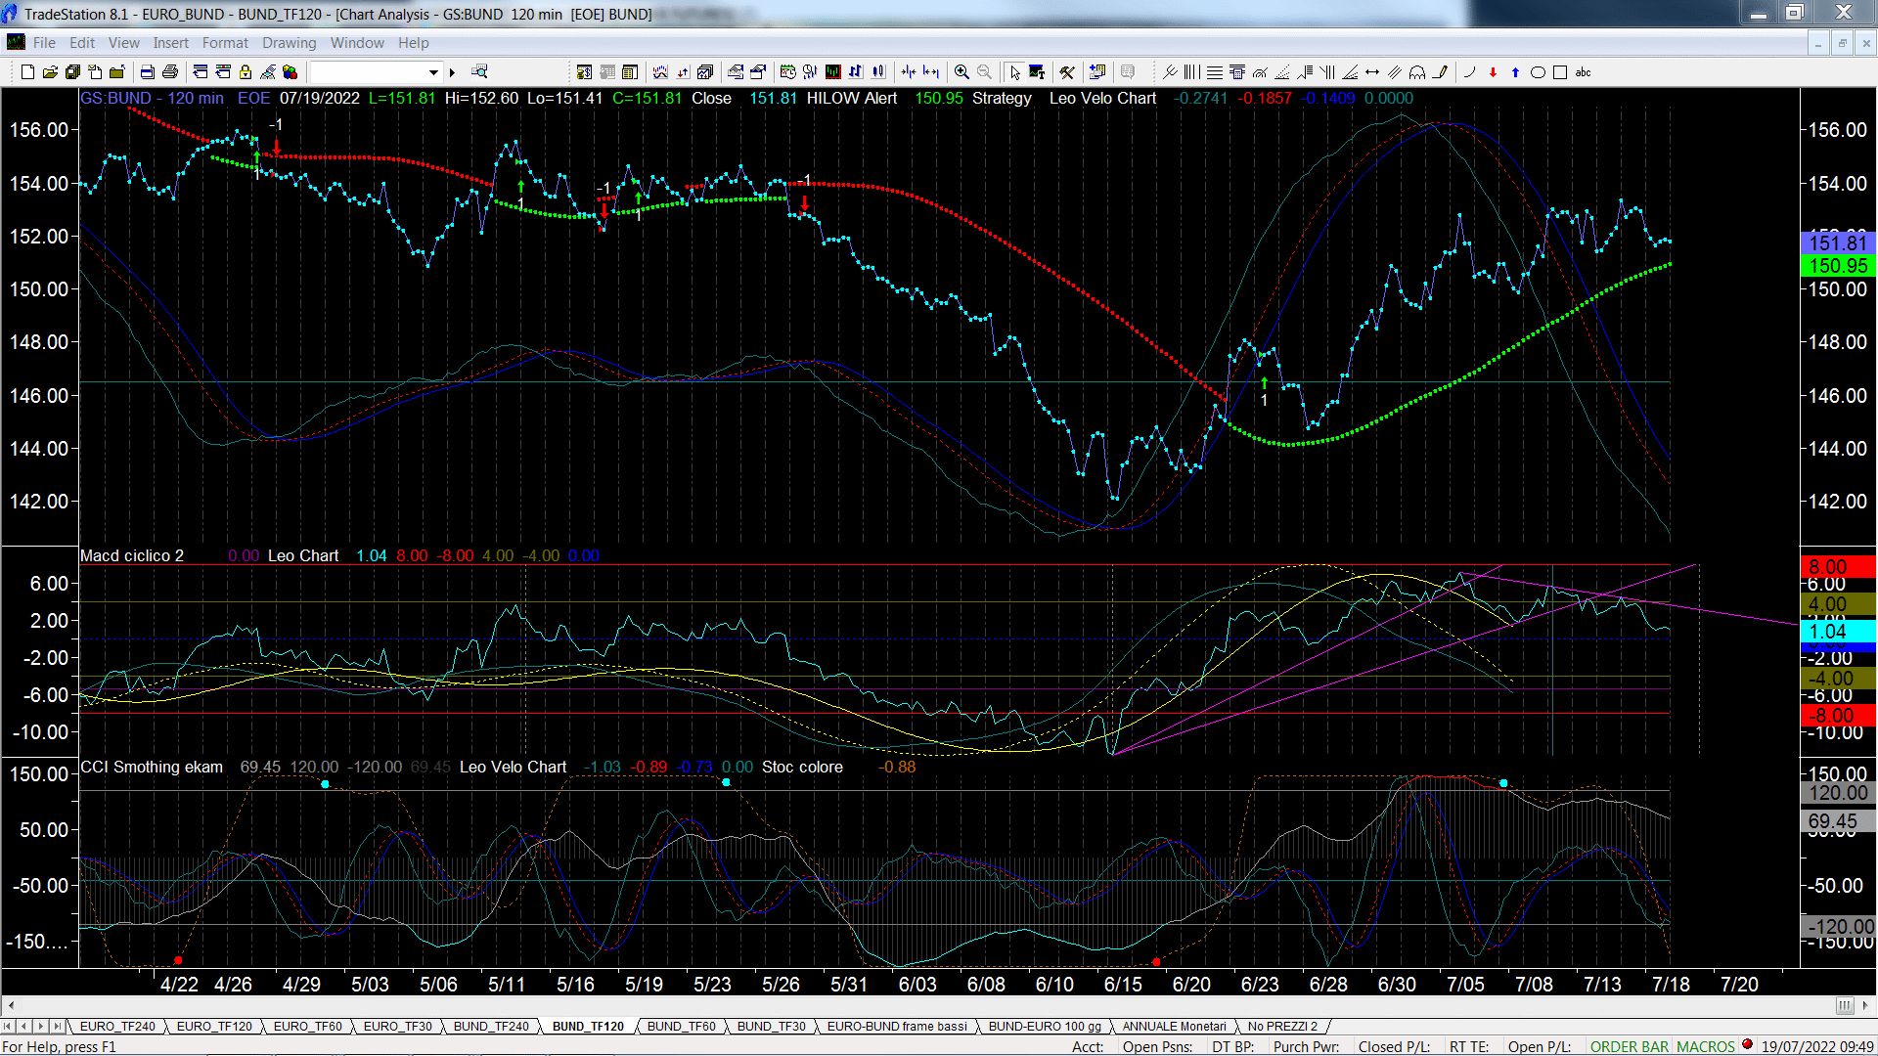Select the pointer arrow tool
Screen dimensions: 1878x1056
1014,72
